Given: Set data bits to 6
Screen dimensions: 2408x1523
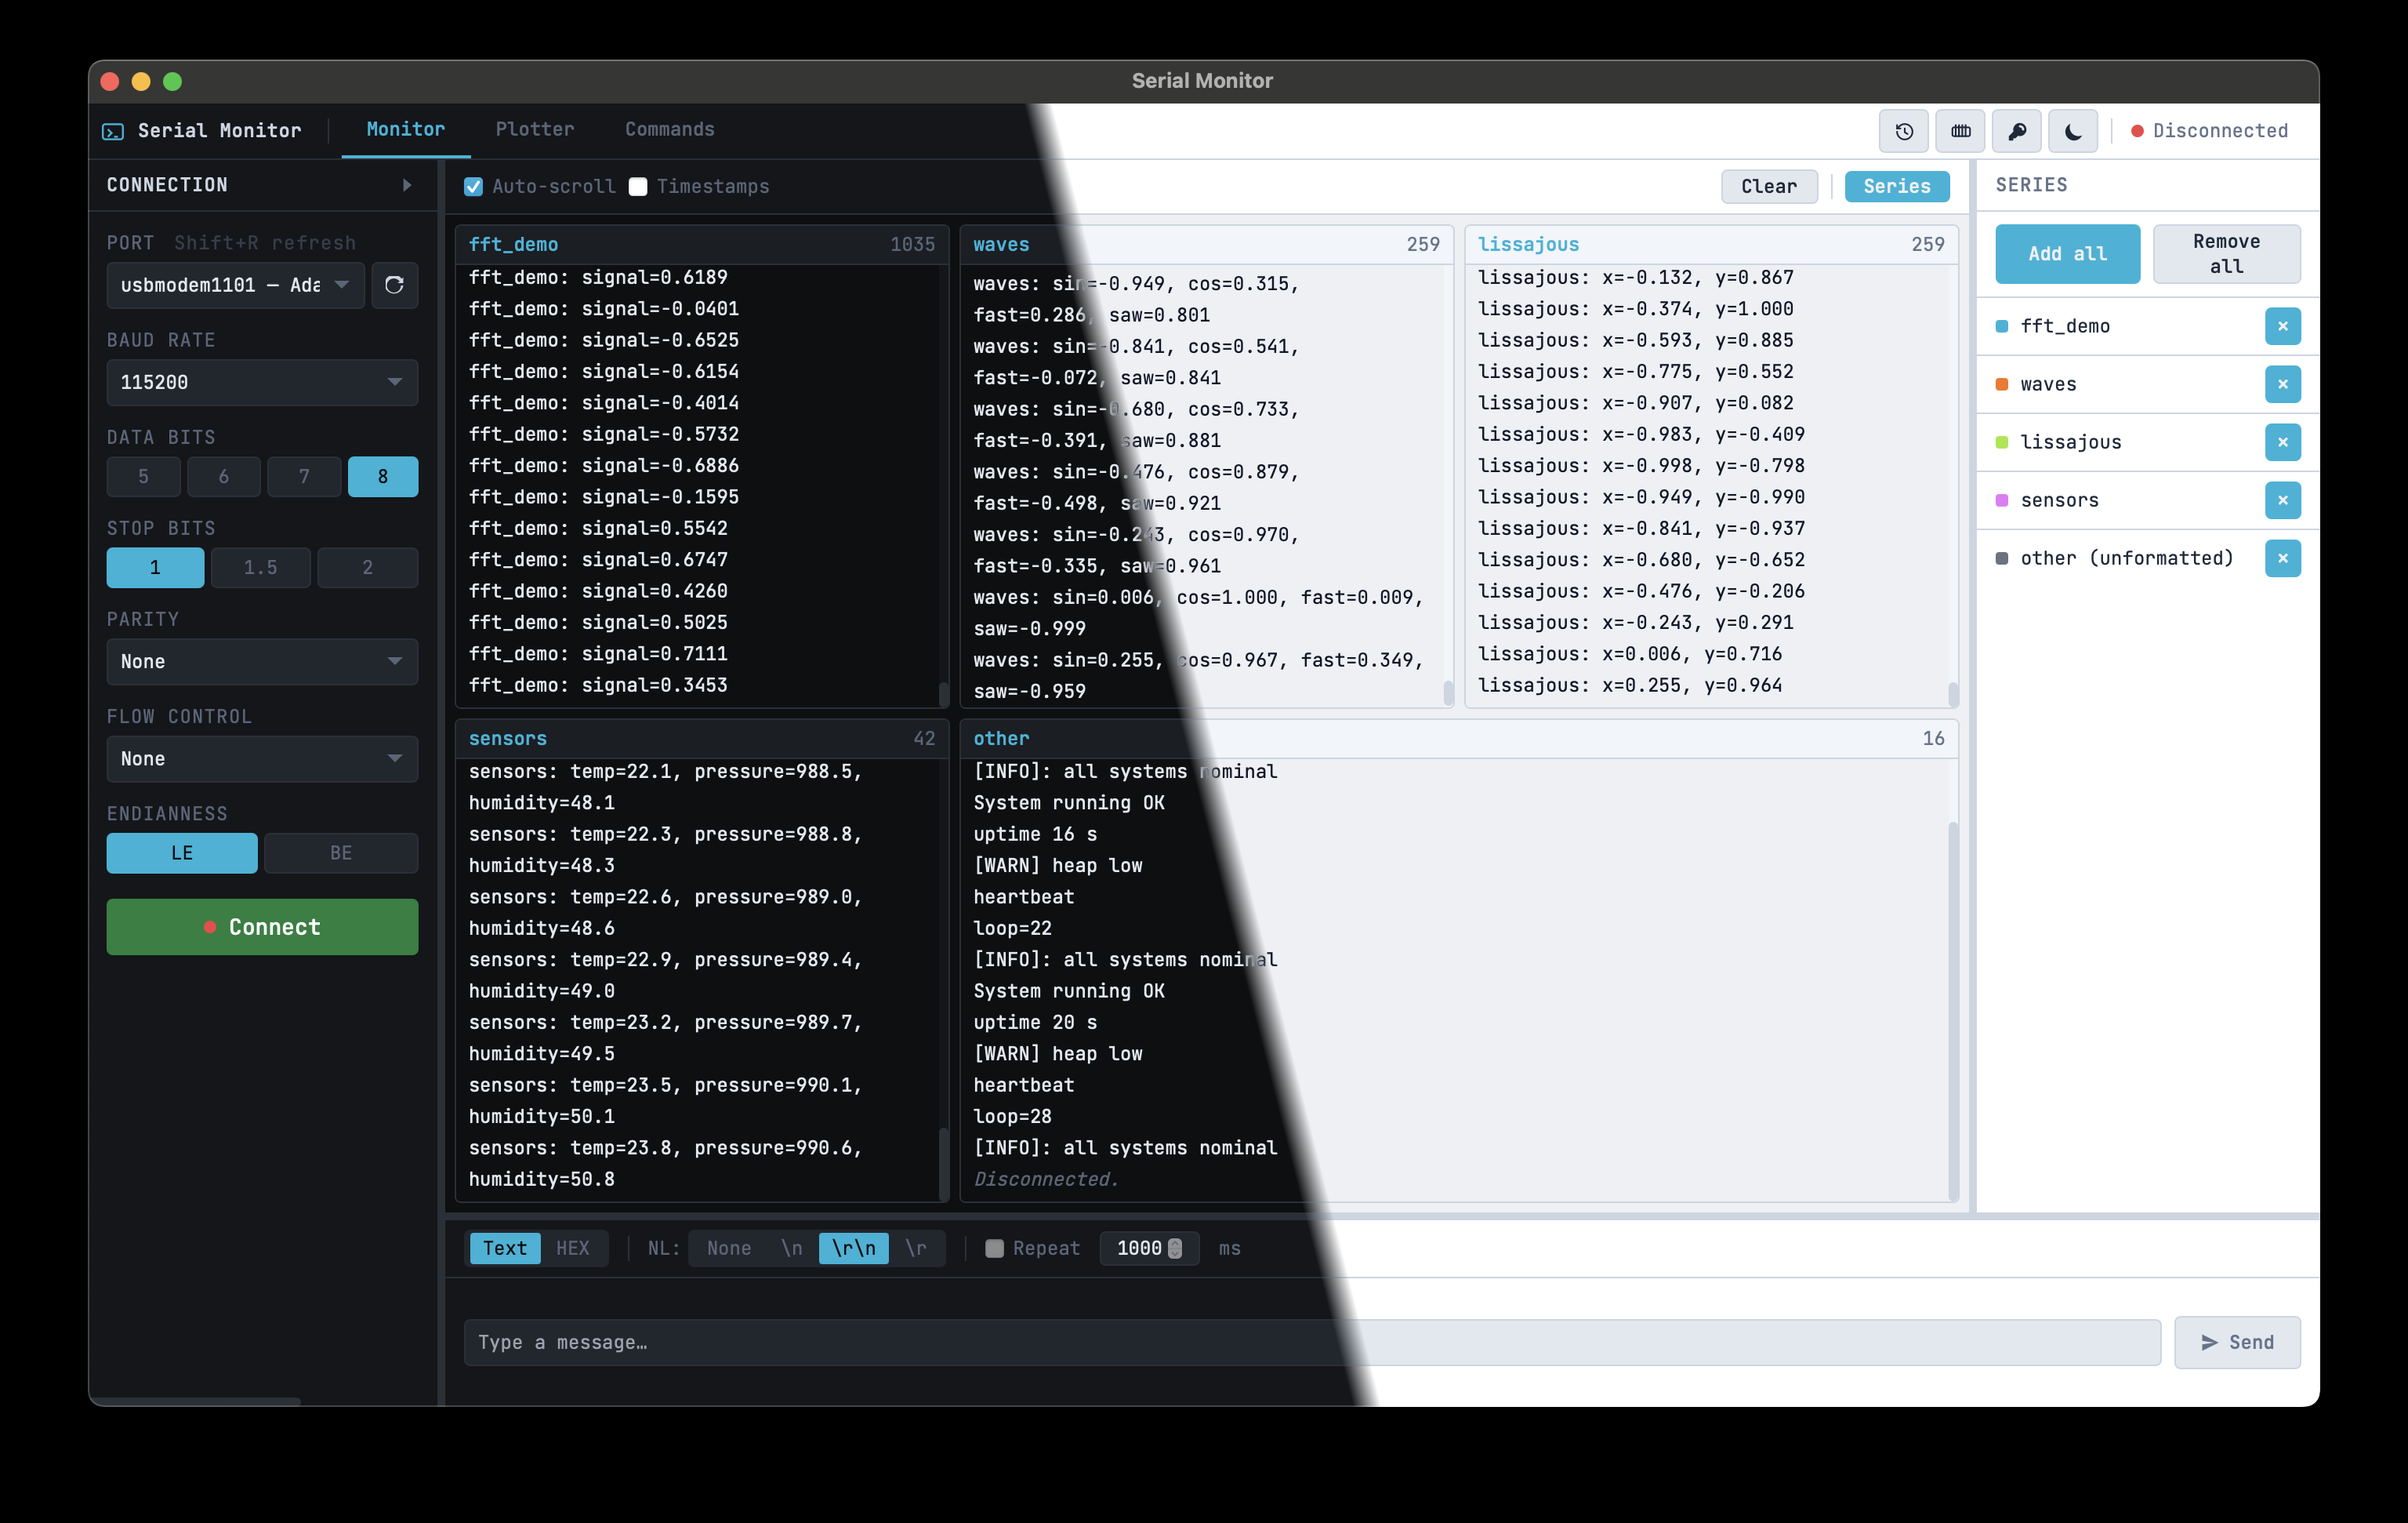Looking at the screenshot, I should [224, 478].
